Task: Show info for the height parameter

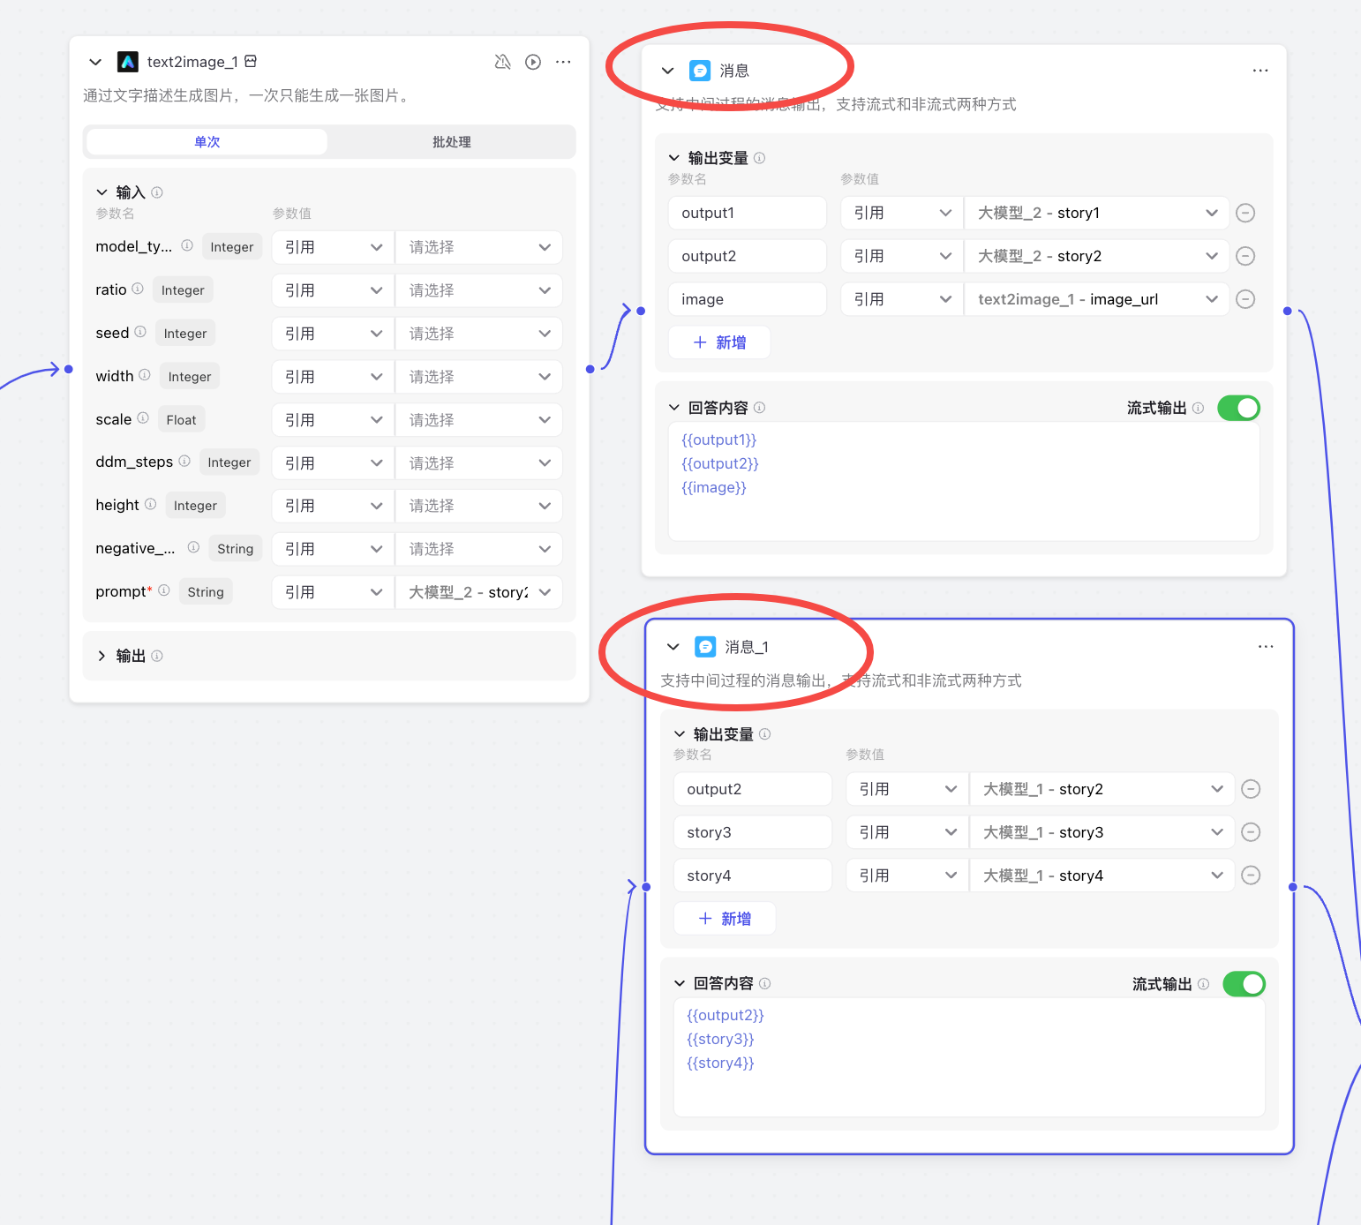Action: pyautogui.click(x=150, y=504)
